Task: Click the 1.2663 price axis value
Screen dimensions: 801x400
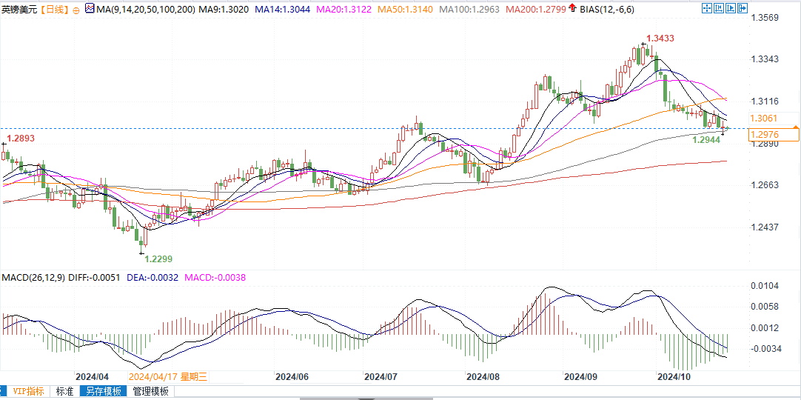Action: (x=764, y=185)
